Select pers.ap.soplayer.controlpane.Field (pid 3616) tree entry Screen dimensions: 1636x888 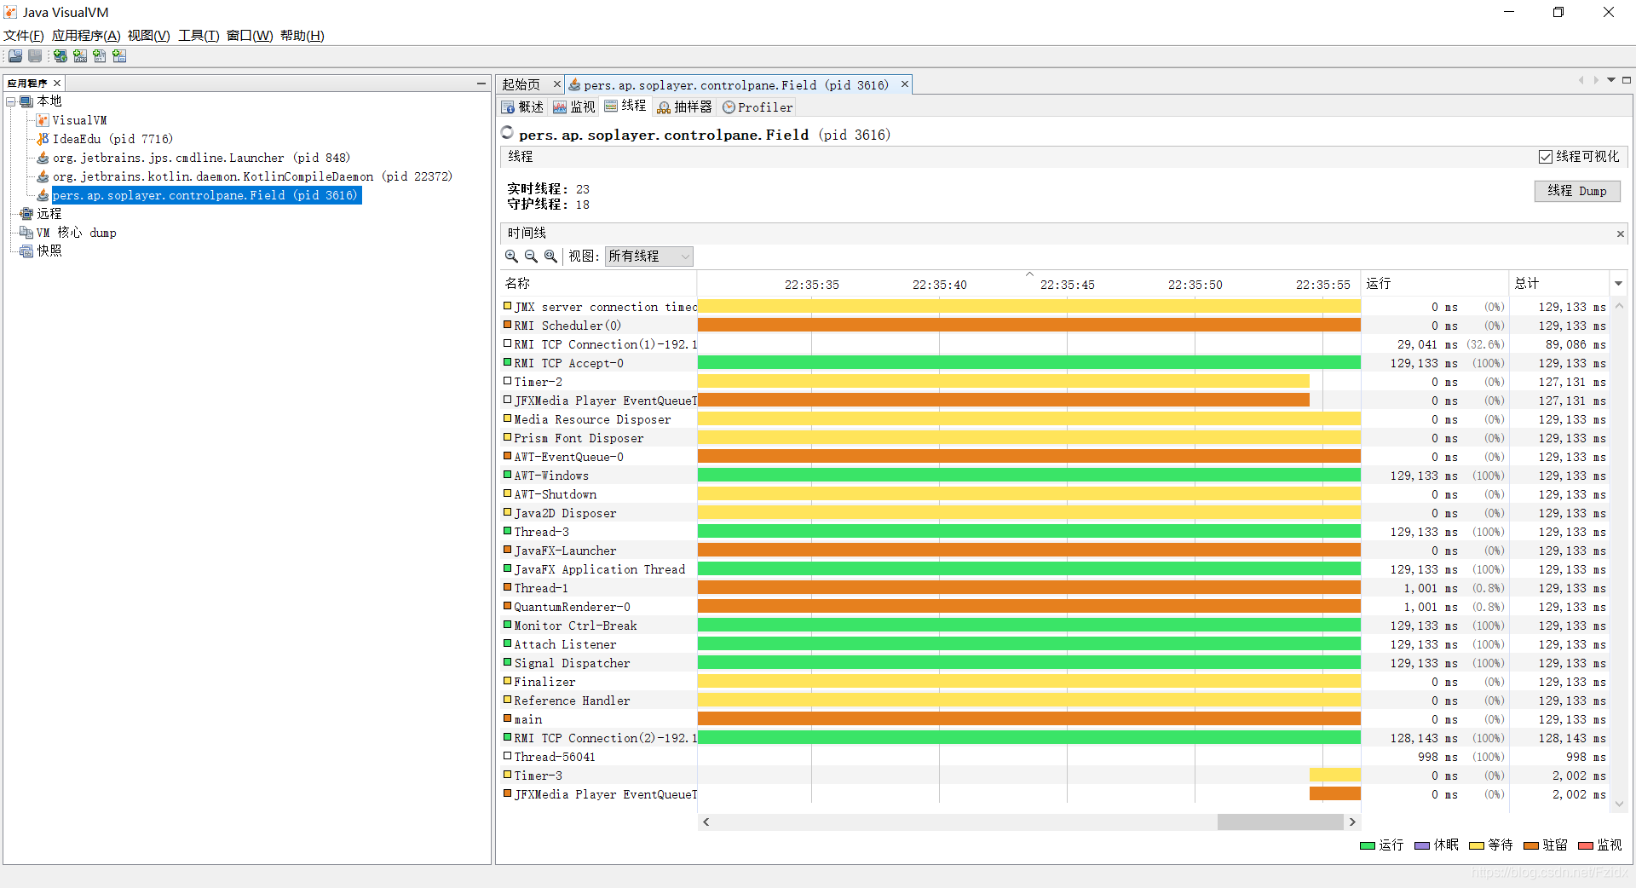tap(206, 195)
